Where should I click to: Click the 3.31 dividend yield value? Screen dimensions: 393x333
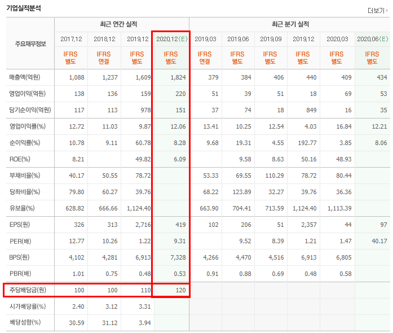pyautogui.click(x=144, y=306)
